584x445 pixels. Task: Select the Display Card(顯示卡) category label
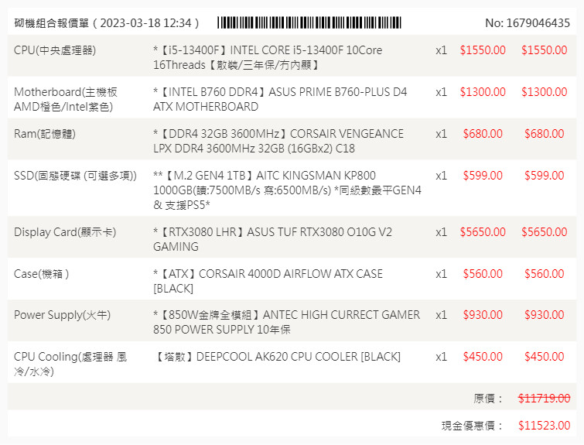click(65, 232)
